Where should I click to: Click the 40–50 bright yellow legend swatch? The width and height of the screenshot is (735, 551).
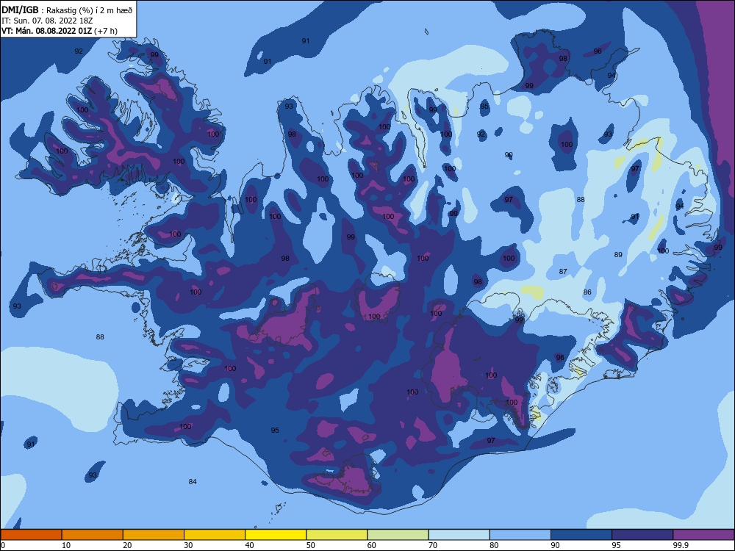[x=276, y=535]
